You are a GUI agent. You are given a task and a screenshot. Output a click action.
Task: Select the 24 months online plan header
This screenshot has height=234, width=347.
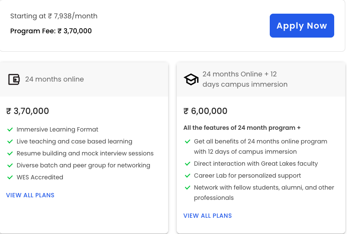tap(54, 79)
